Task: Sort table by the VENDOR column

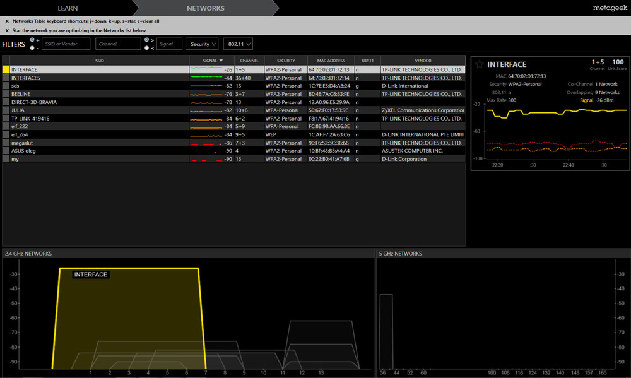Action: [423, 61]
